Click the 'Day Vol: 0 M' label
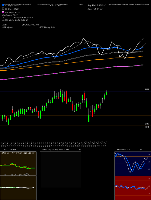151x200 pixels. click(x=95, y=9)
